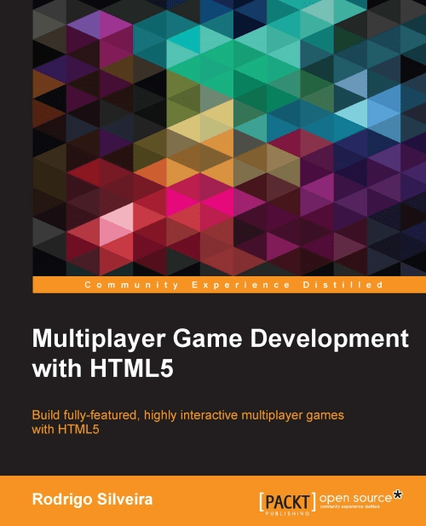This screenshot has height=526, width=426.
Task: Click the title line with HTML5
Action: [102, 368]
